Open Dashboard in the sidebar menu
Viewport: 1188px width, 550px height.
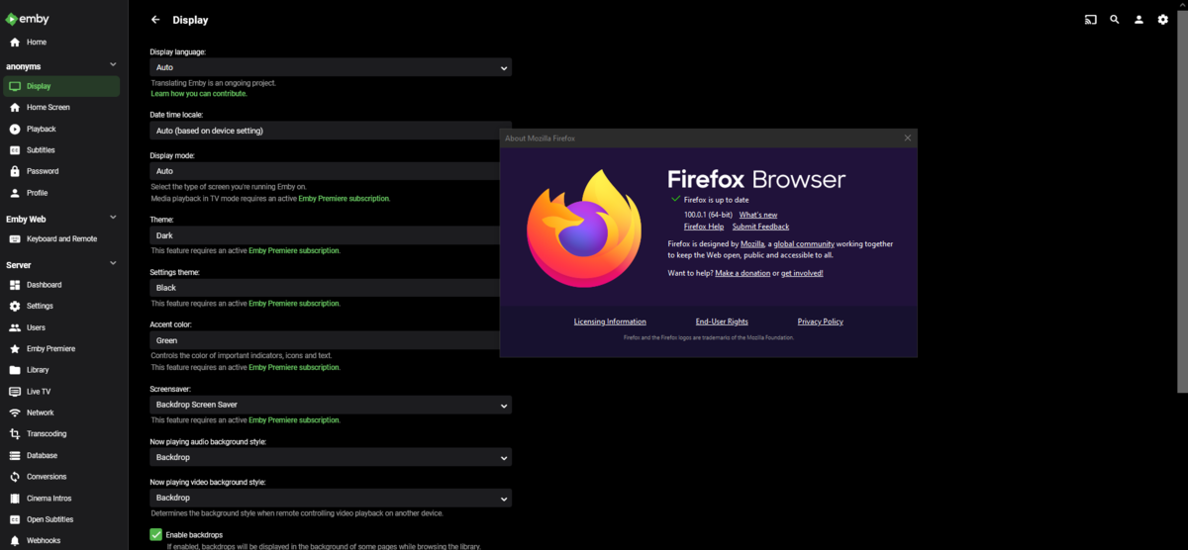point(61,285)
